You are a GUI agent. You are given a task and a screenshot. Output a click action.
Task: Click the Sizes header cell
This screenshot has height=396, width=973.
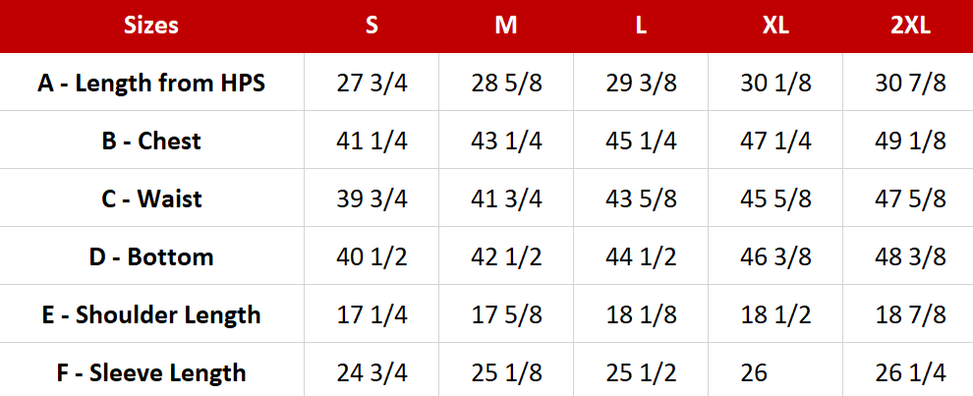pyautogui.click(x=151, y=26)
